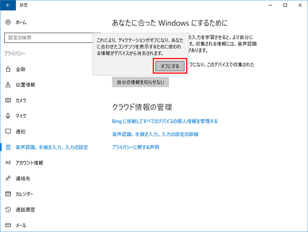Click the 自分の情報を知らせない button
Image resolution: width=308 pixels, height=232 pixels.
point(140,82)
